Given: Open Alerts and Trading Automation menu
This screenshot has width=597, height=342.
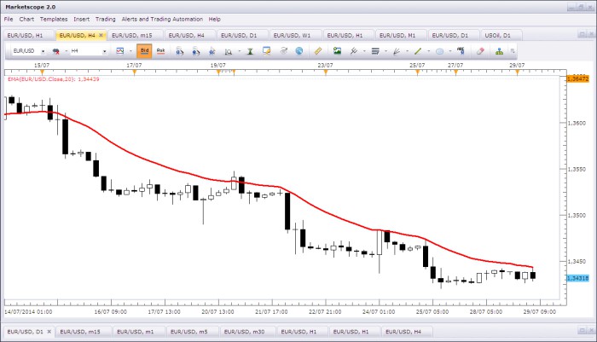Looking at the screenshot, I should 162,19.
